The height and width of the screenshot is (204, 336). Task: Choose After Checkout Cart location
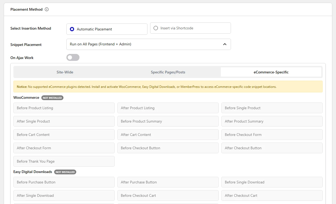coord(272,195)
